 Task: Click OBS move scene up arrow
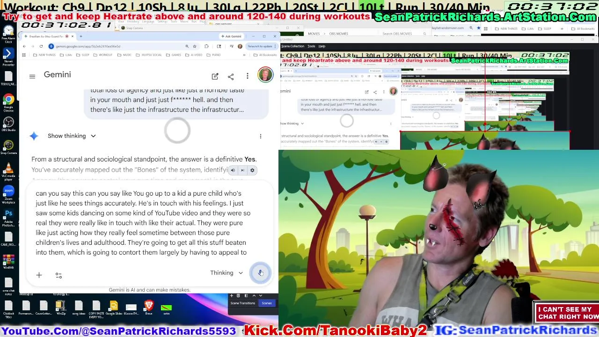[x=254, y=296]
